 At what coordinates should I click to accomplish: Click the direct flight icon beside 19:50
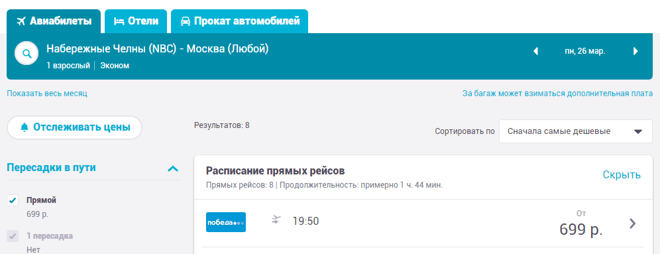276,220
